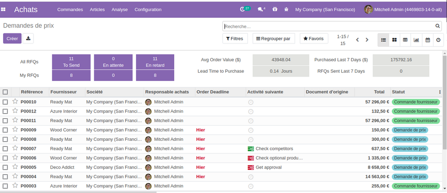Select the checkbox for P00007
447x193 pixels.
pos(5,149)
